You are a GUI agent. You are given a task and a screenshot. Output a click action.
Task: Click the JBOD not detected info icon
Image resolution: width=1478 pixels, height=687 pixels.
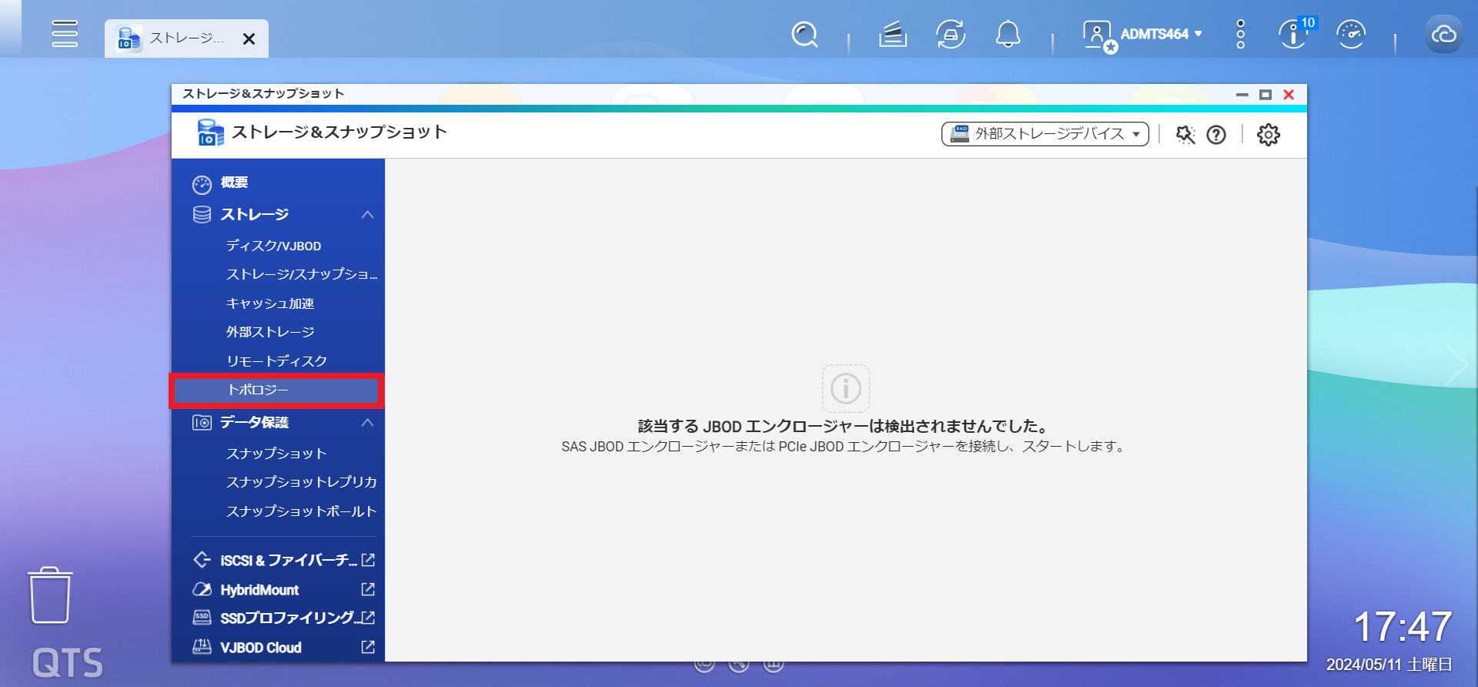(846, 389)
